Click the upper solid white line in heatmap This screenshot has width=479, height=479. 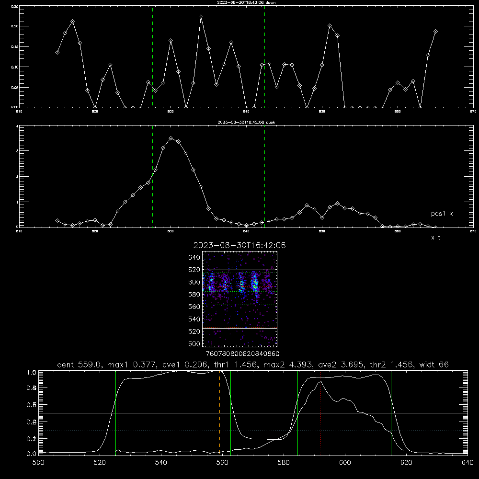coord(240,270)
